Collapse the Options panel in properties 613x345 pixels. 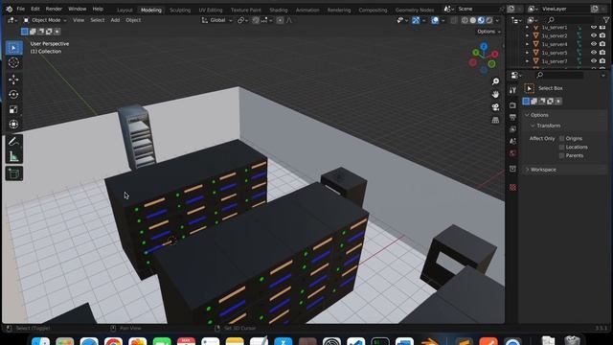click(539, 115)
